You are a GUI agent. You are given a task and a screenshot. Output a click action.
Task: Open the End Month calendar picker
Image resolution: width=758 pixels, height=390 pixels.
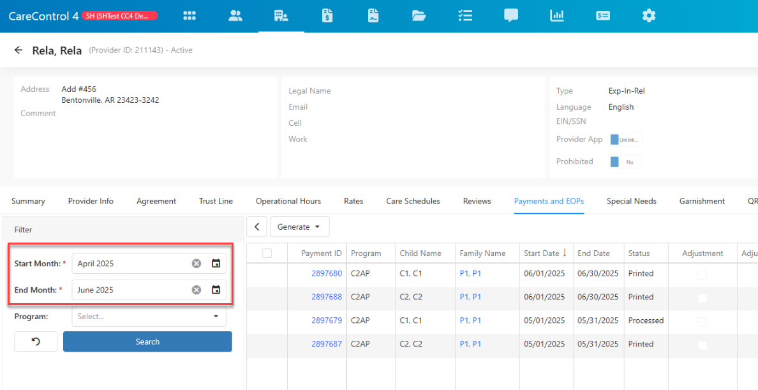[216, 290]
